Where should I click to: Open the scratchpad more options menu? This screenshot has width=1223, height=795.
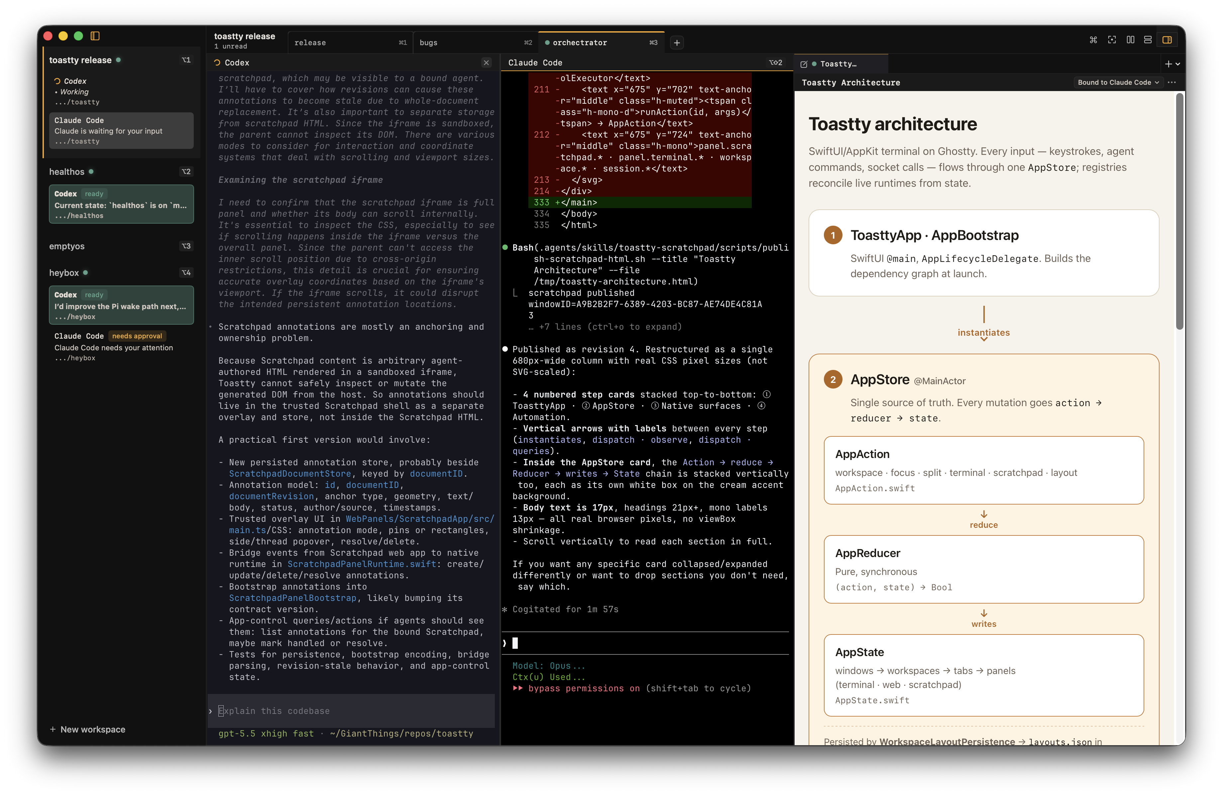pos(1171,82)
